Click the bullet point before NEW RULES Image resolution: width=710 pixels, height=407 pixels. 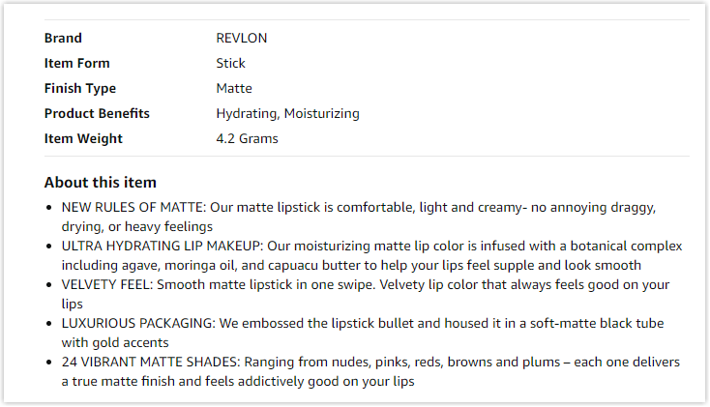(49, 208)
